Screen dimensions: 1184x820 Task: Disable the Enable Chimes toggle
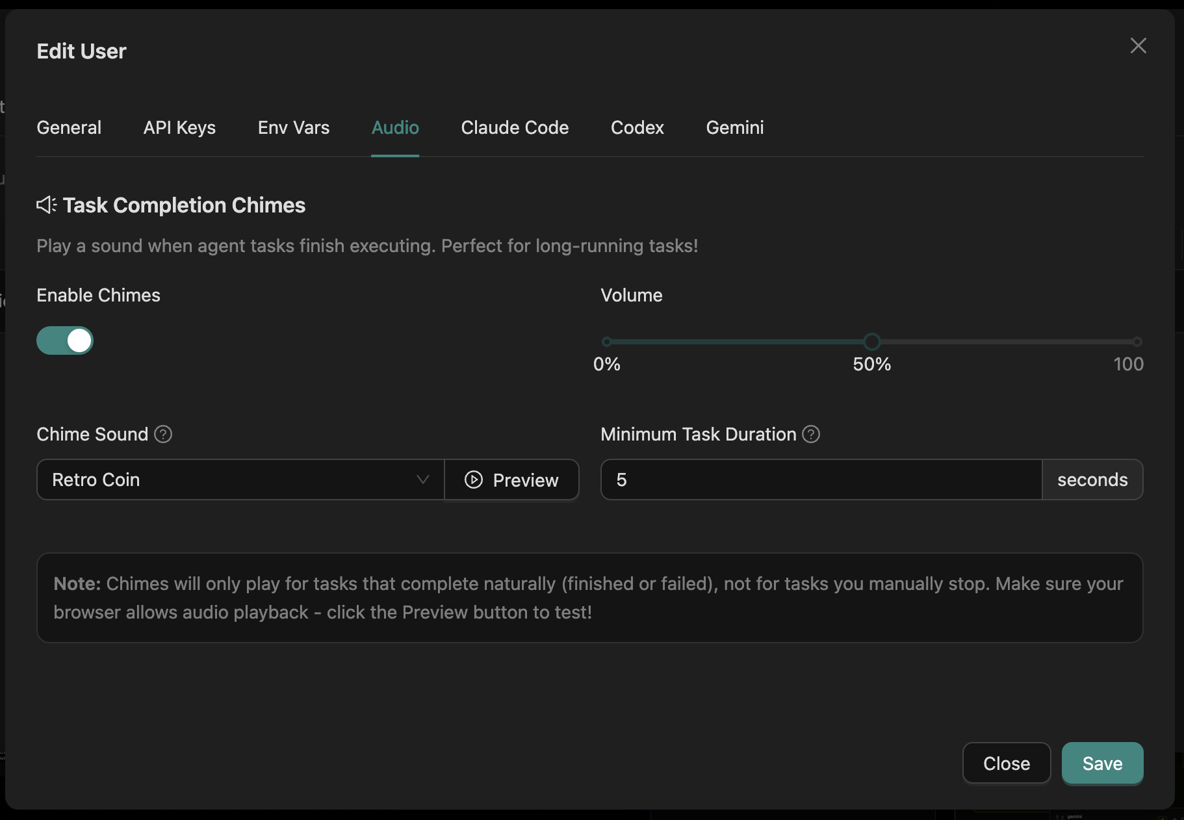(64, 340)
